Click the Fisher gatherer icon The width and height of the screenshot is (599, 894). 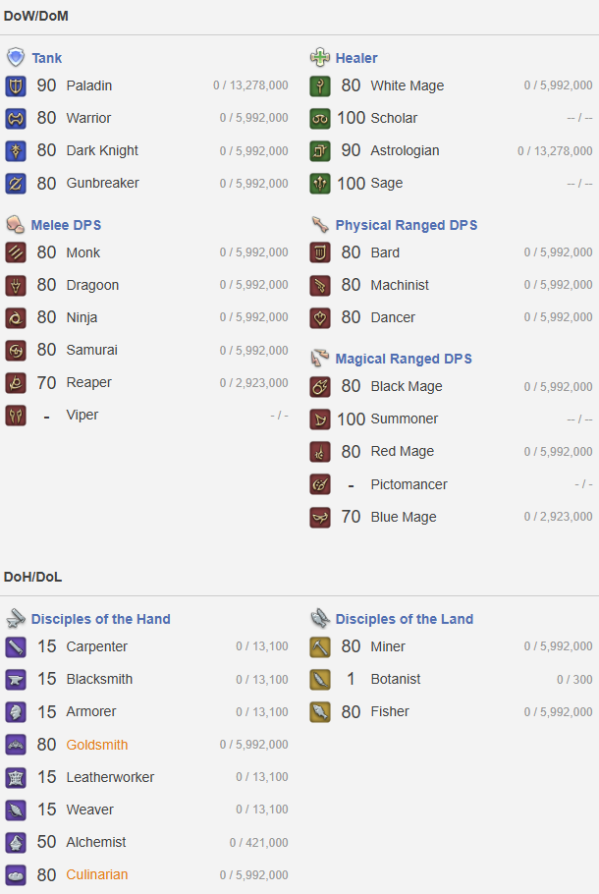click(x=320, y=712)
